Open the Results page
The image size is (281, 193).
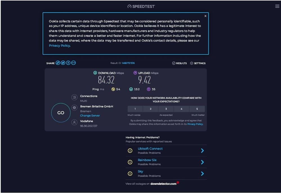pos(179,63)
